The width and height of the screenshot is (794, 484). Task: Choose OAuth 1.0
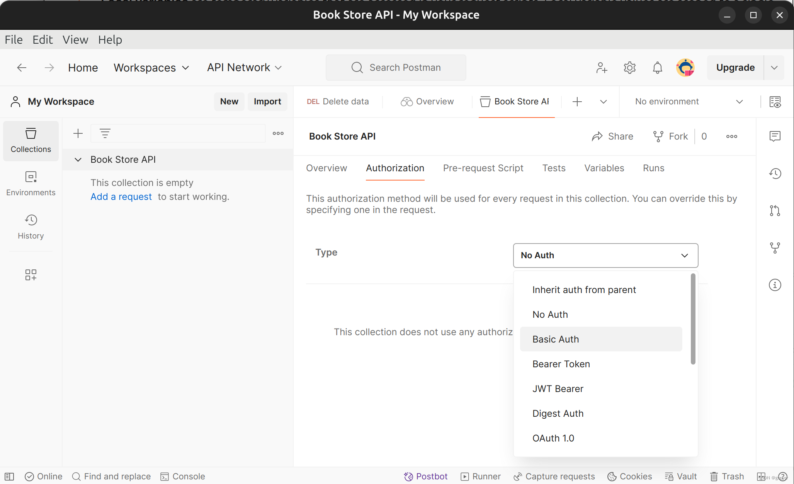[601, 438]
